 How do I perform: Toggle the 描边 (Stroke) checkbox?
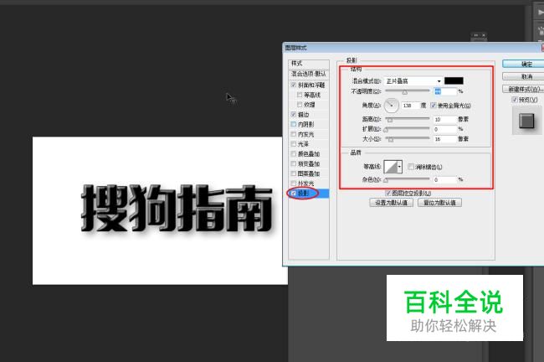[x=294, y=114]
